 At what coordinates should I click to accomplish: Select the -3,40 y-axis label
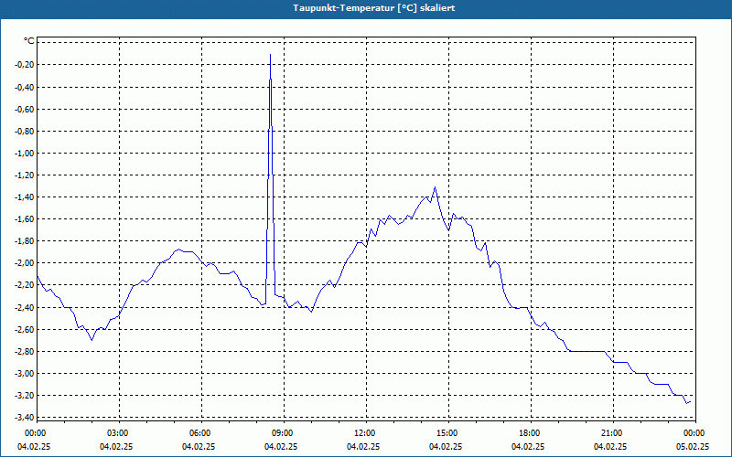25,418
